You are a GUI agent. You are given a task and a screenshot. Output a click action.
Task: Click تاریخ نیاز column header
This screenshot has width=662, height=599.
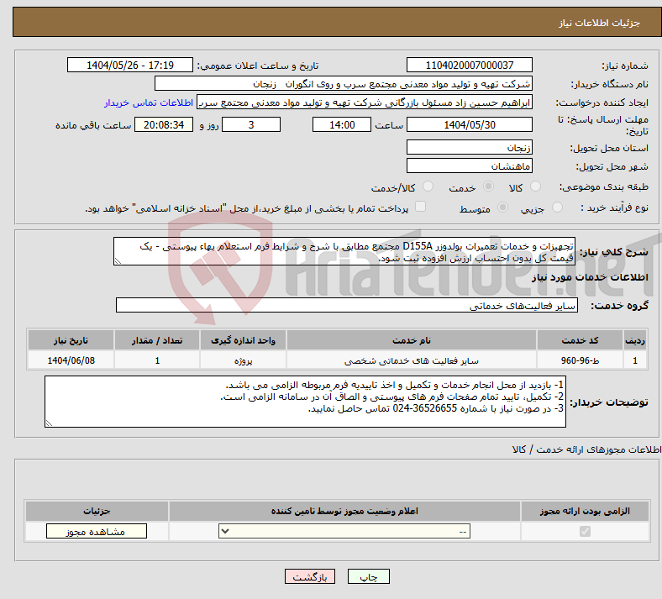click(71, 340)
